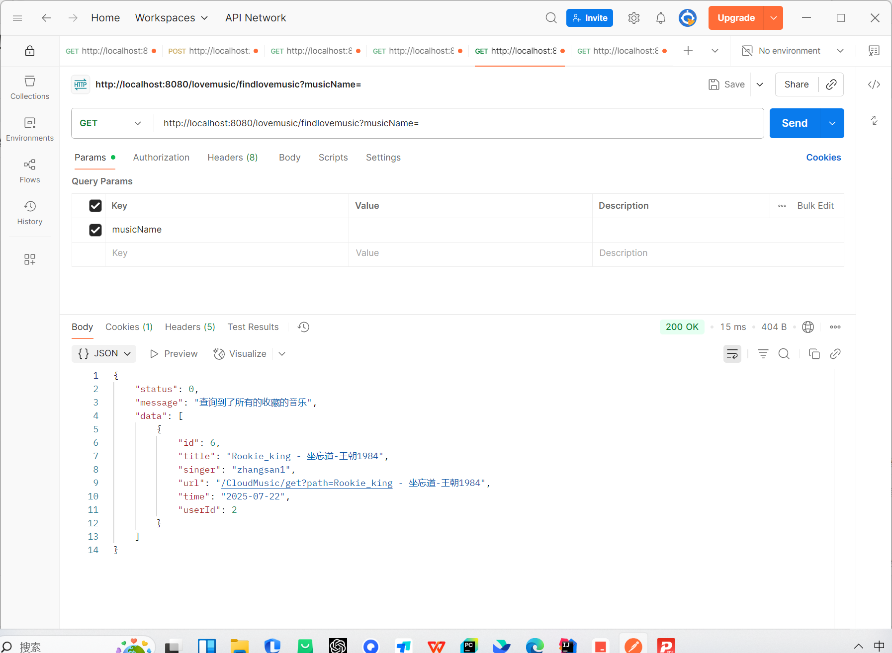Viewport: 892px width, 653px height.
Task: Toggle the select-all params checkbox
Action: [x=95, y=206]
